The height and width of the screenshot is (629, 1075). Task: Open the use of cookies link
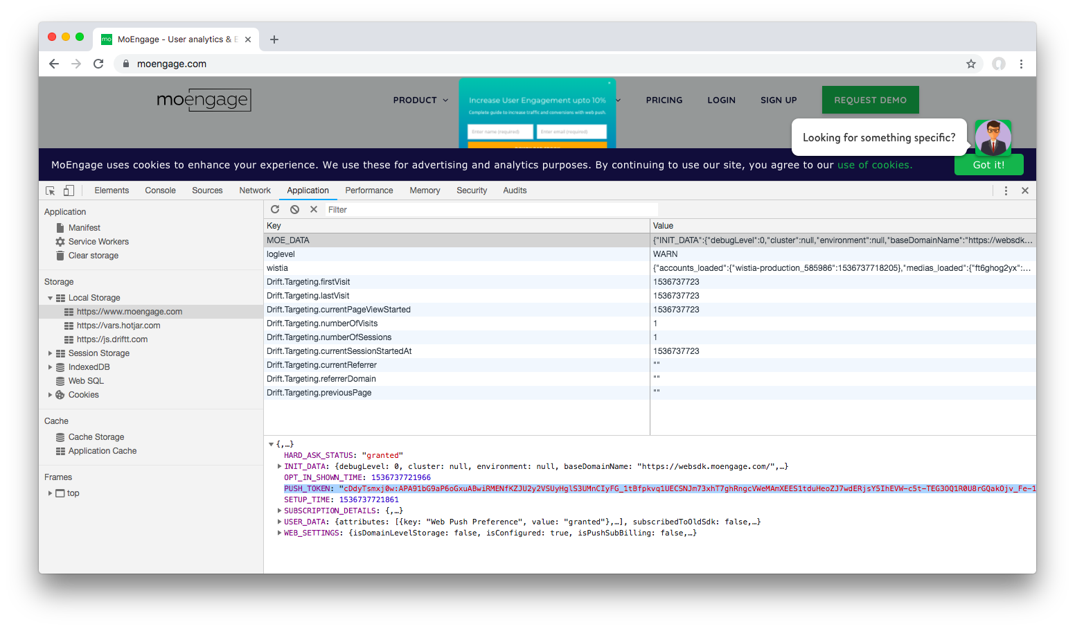coord(874,165)
